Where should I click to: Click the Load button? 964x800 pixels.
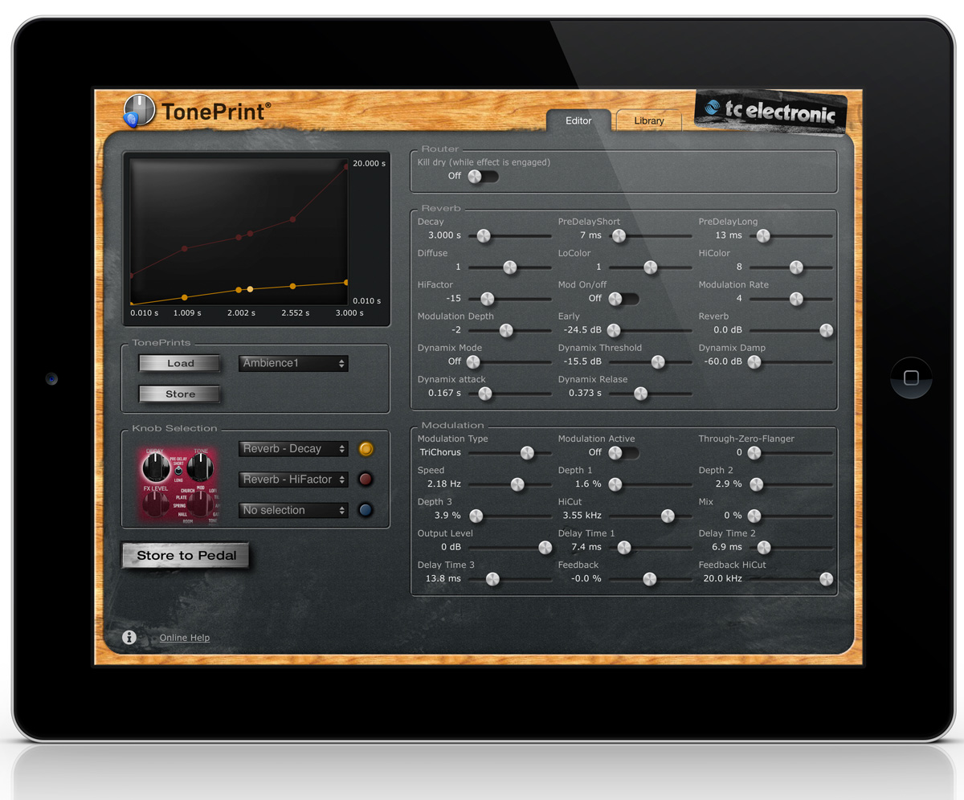(x=180, y=363)
